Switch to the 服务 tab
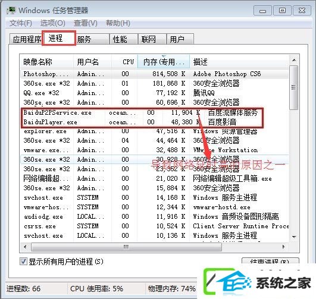The image size is (316, 299). 92,39
